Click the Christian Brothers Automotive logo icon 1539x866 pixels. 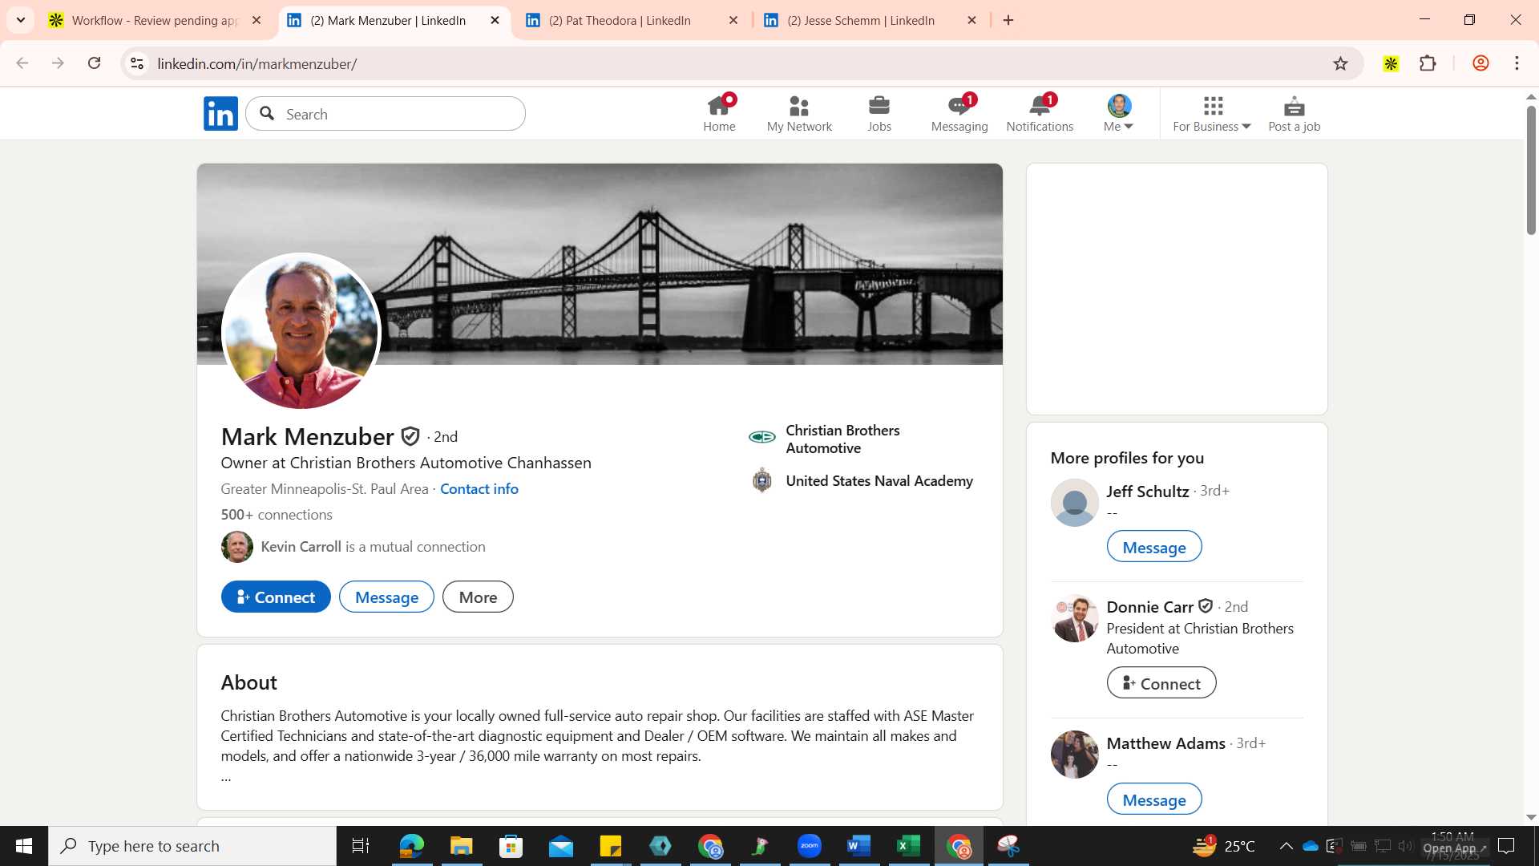761,437
